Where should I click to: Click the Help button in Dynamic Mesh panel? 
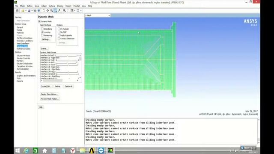tap(41, 107)
